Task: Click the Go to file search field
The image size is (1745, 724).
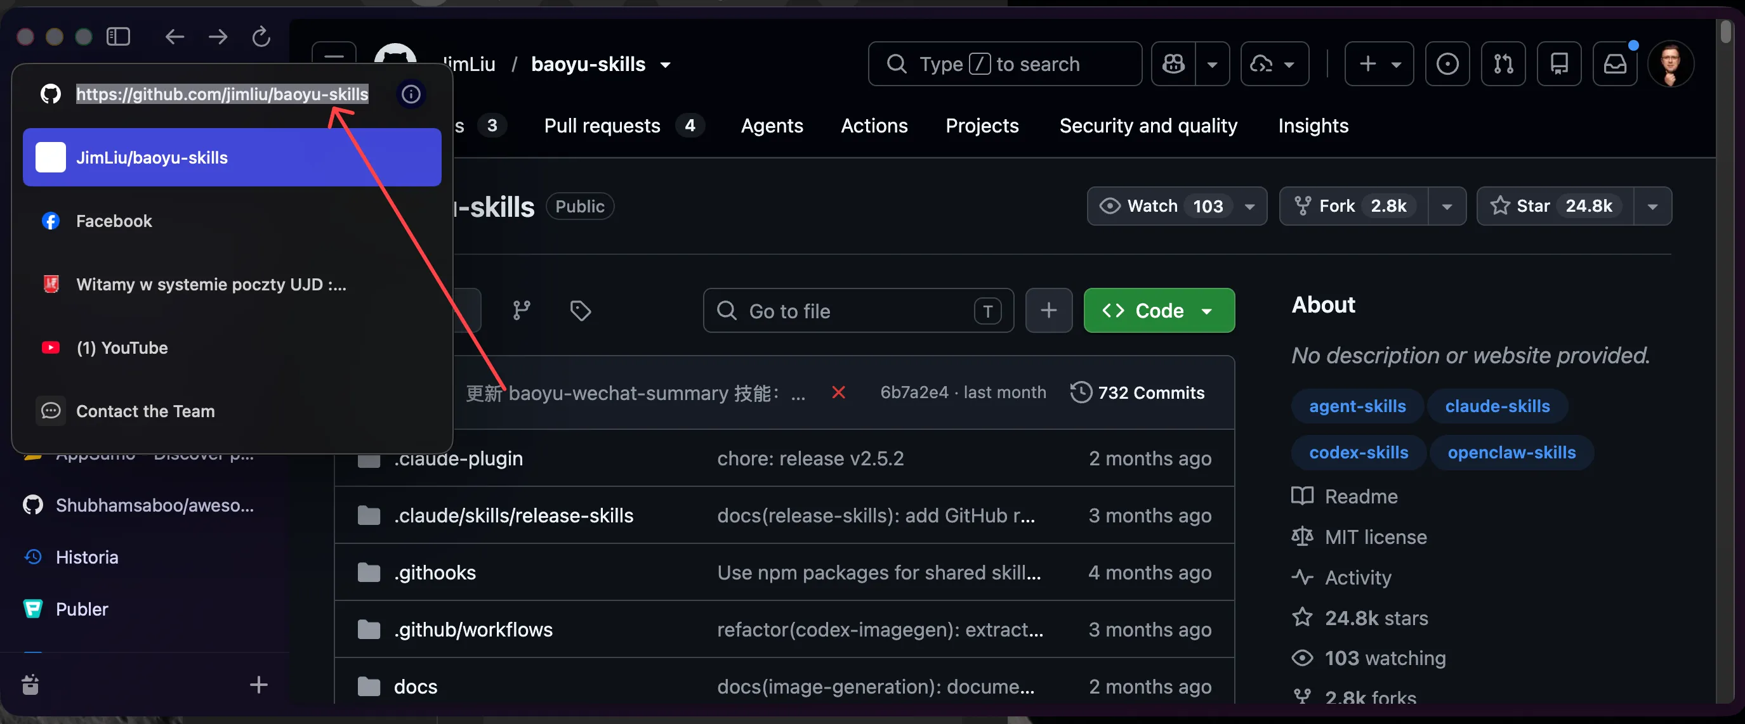Action: pos(859,311)
